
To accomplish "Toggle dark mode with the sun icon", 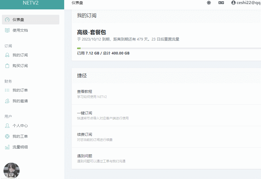I will [x=209, y=3].
